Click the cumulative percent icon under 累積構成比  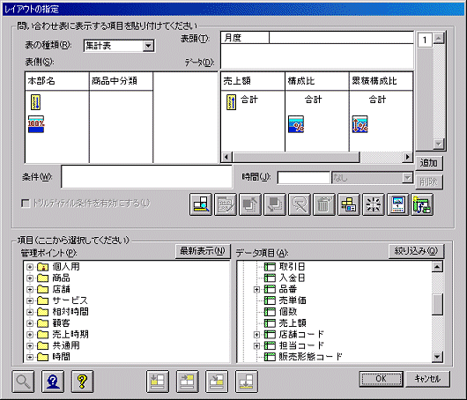pos(360,124)
